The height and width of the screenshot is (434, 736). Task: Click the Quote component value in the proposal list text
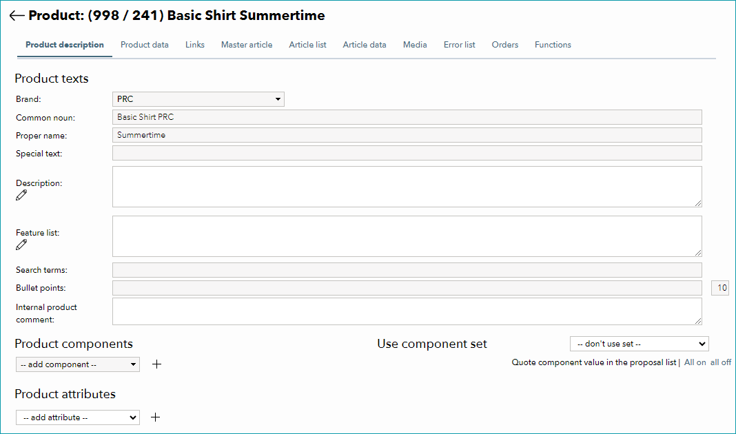coord(594,362)
